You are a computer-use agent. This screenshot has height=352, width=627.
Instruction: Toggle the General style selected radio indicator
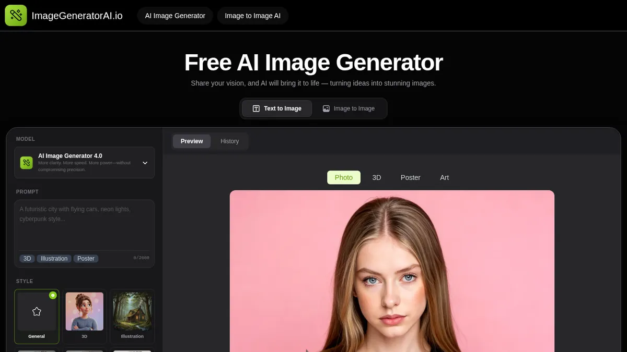(x=53, y=295)
